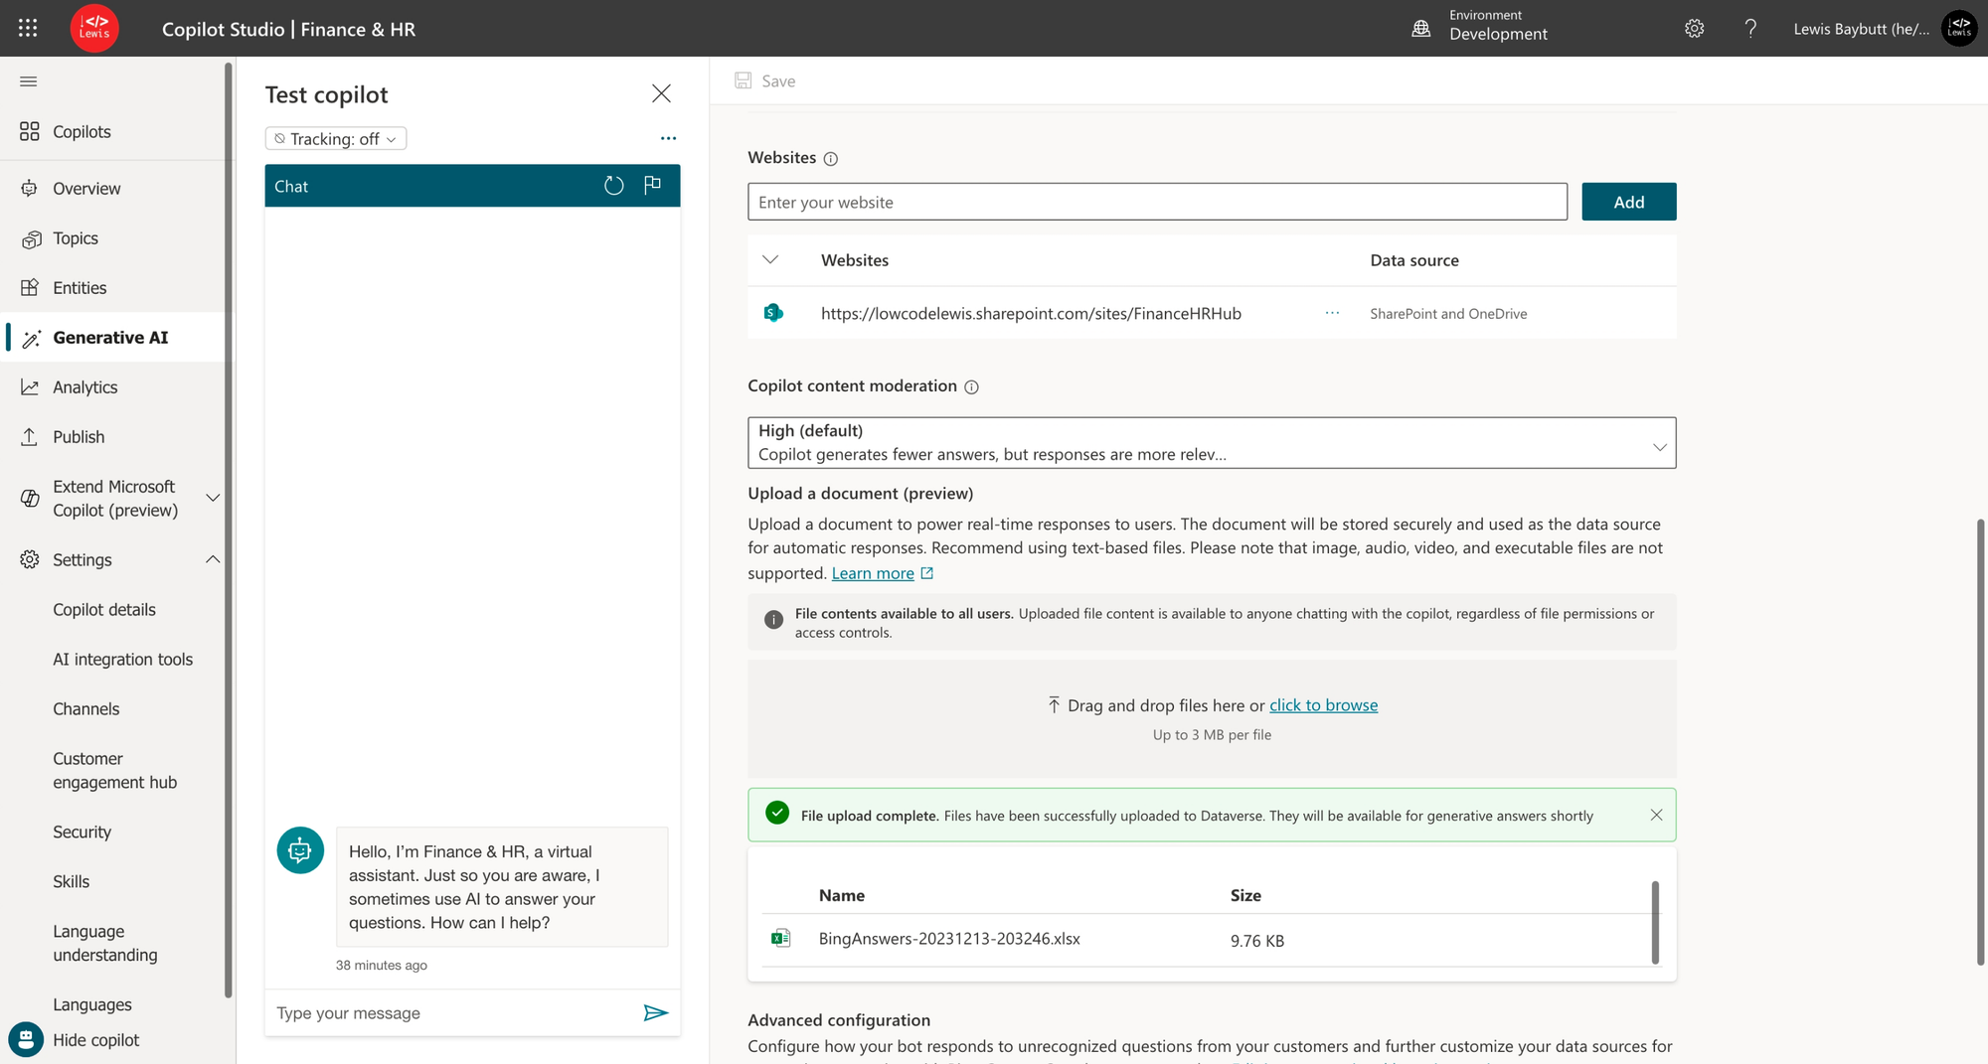Click the Size column header
The height and width of the screenshot is (1064, 1988).
pyautogui.click(x=1245, y=895)
